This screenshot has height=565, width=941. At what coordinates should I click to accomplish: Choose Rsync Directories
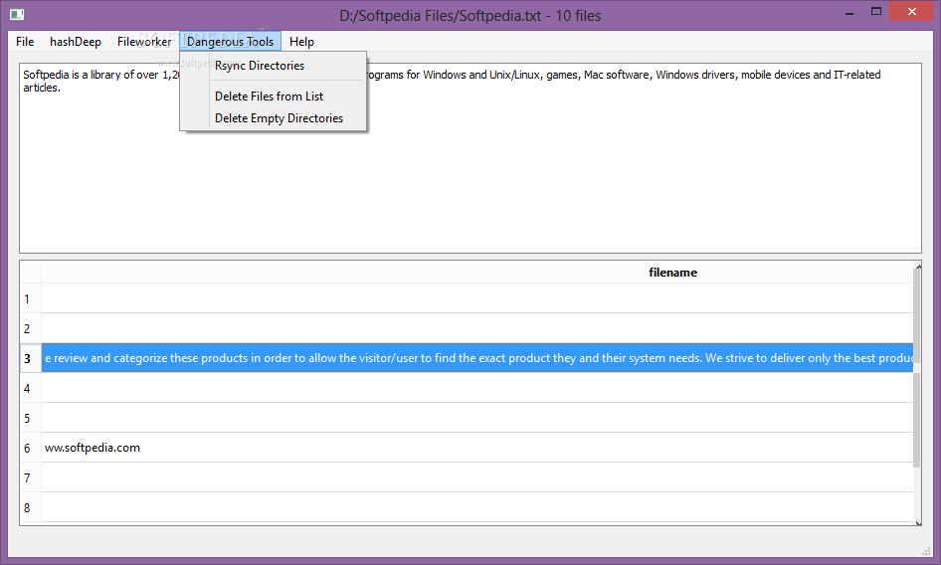click(274, 66)
